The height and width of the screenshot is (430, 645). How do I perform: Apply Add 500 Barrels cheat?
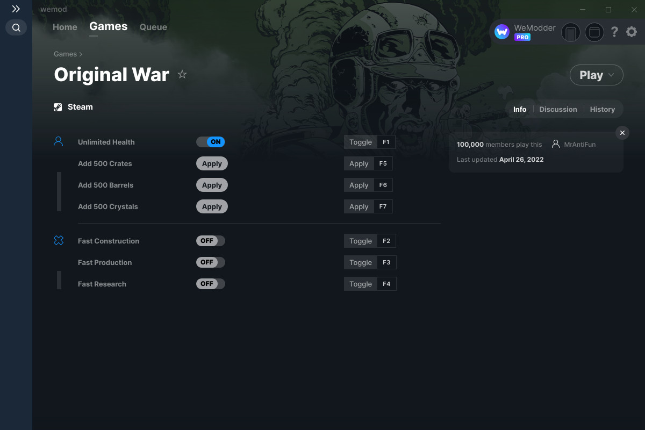pyautogui.click(x=212, y=185)
